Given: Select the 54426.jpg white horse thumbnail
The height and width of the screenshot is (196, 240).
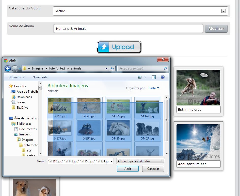Looking at the screenshot, I should pyautogui.click(x=118, y=130).
